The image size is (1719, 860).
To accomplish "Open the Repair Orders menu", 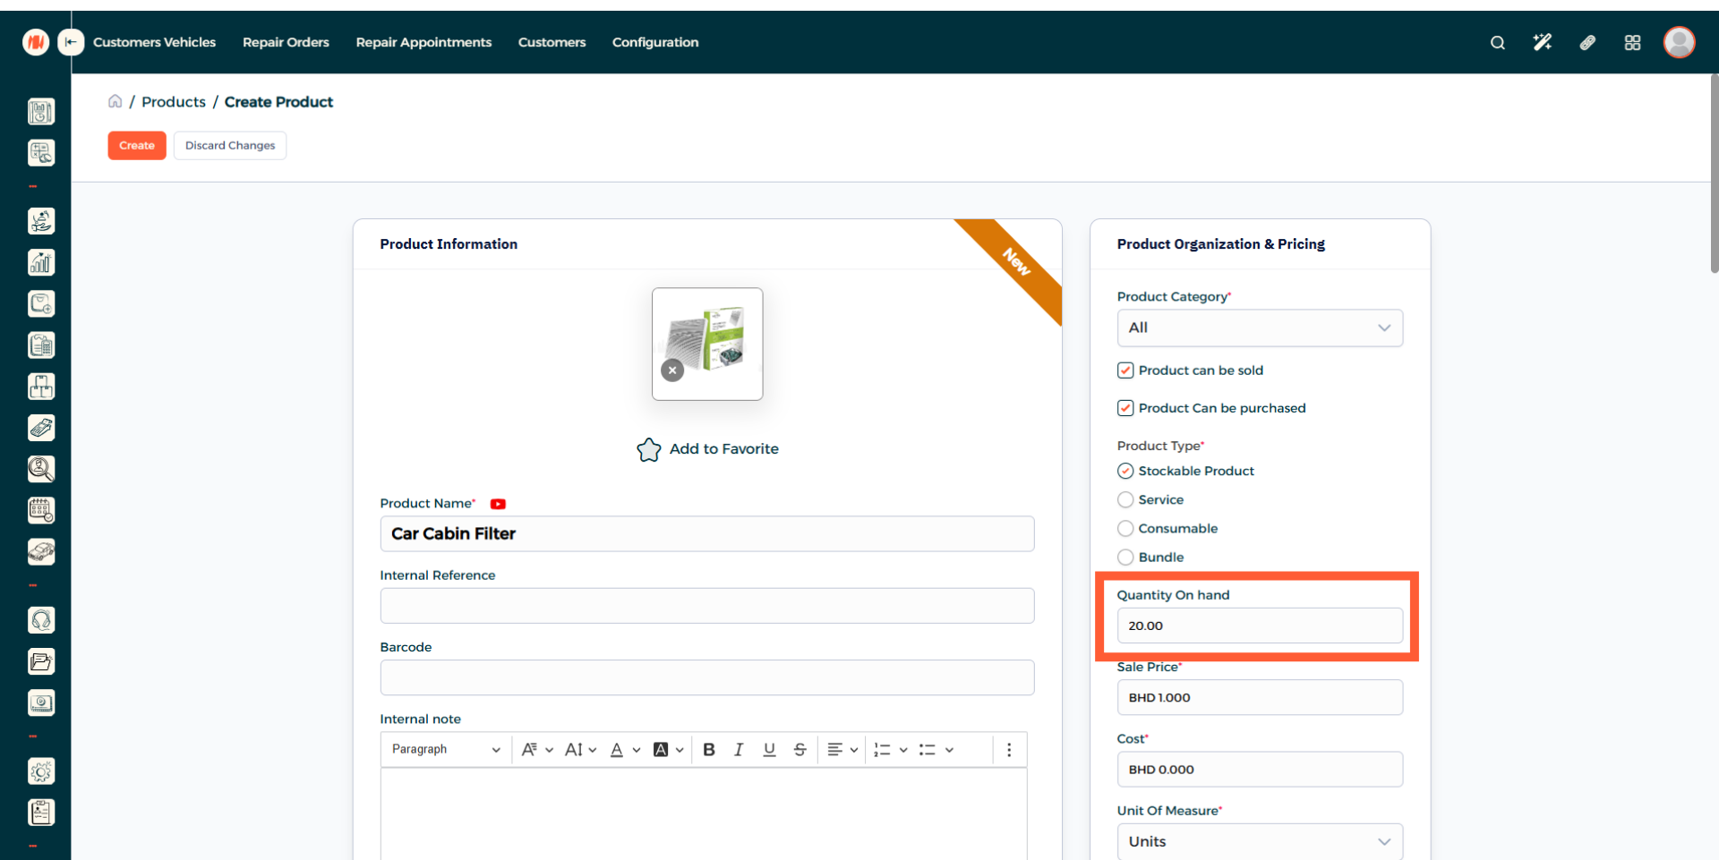I will point(286,42).
